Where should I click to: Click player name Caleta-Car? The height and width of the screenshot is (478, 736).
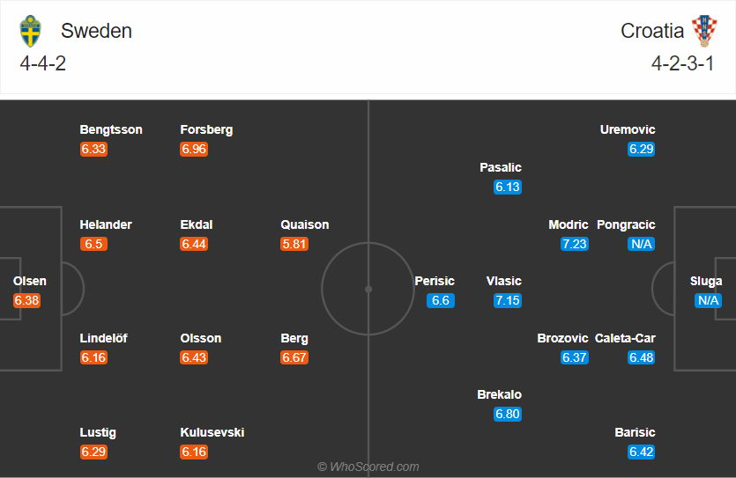(x=625, y=338)
